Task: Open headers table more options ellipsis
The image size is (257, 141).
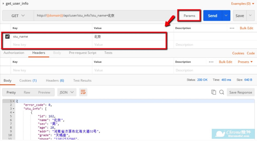Action: click(x=211, y=62)
